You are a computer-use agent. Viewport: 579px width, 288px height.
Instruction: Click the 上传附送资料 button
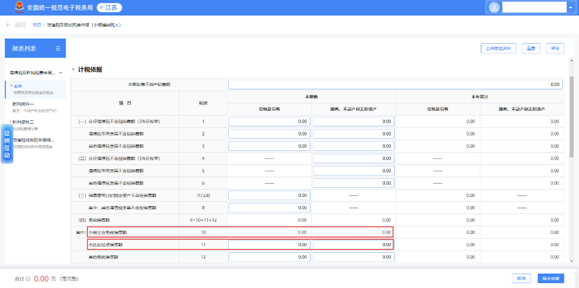click(498, 49)
